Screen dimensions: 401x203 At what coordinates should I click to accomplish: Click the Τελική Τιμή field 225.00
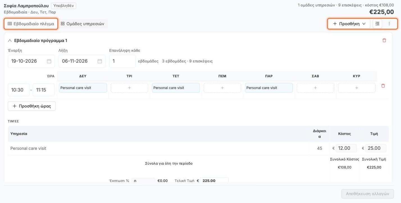(214, 180)
